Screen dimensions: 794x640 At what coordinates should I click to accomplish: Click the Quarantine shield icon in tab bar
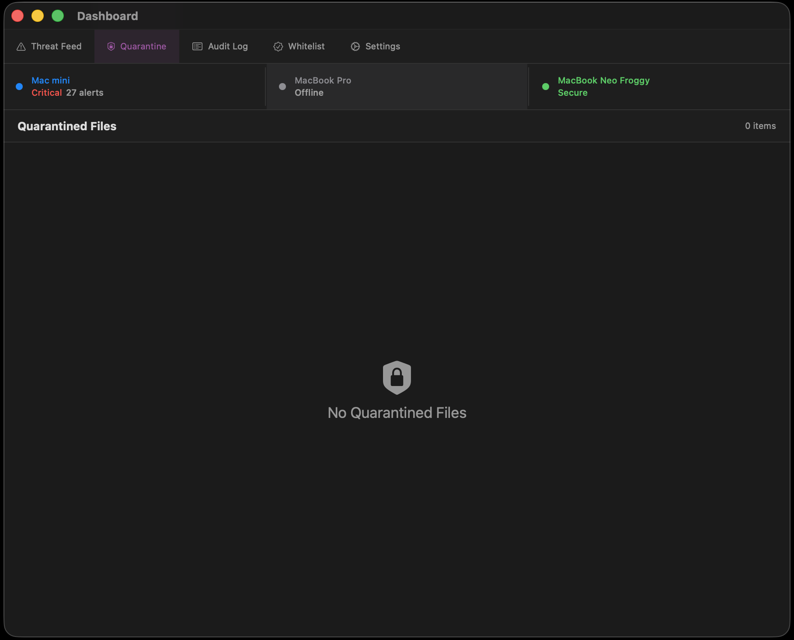tap(111, 46)
